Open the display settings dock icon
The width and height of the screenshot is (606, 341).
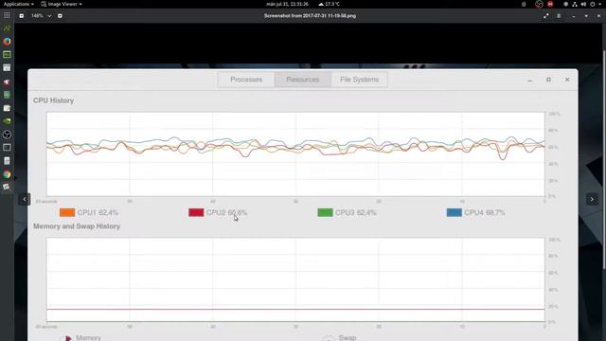click(x=7, y=148)
